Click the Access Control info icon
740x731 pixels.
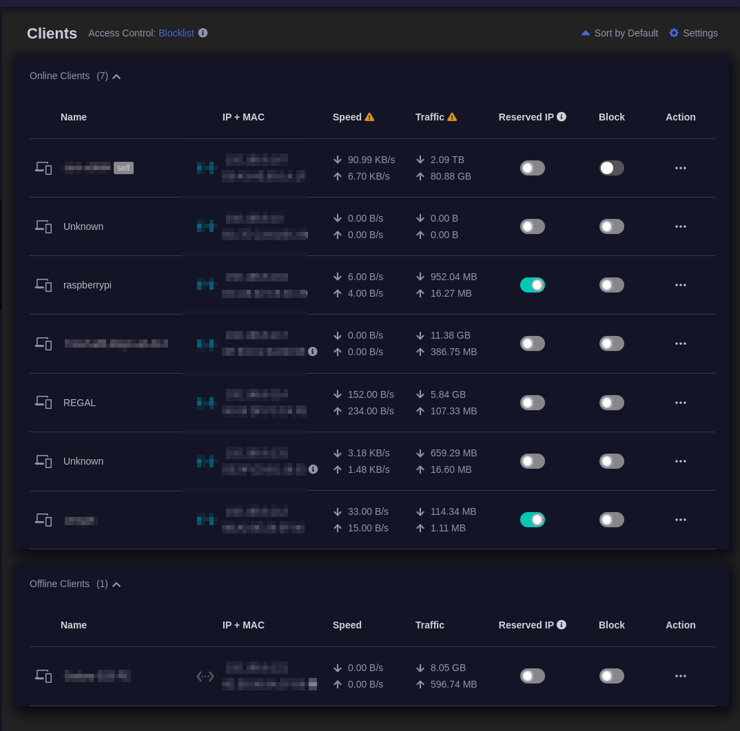pyautogui.click(x=203, y=33)
